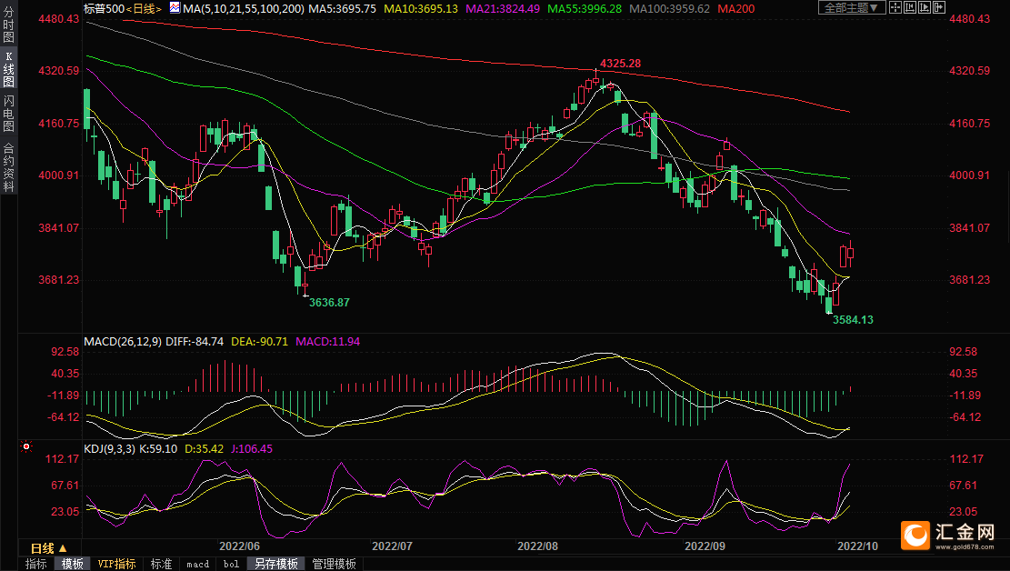The width and height of the screenshot is (1010, 571).
Task: Select the 模板 bottom tab
Action: 72,564
